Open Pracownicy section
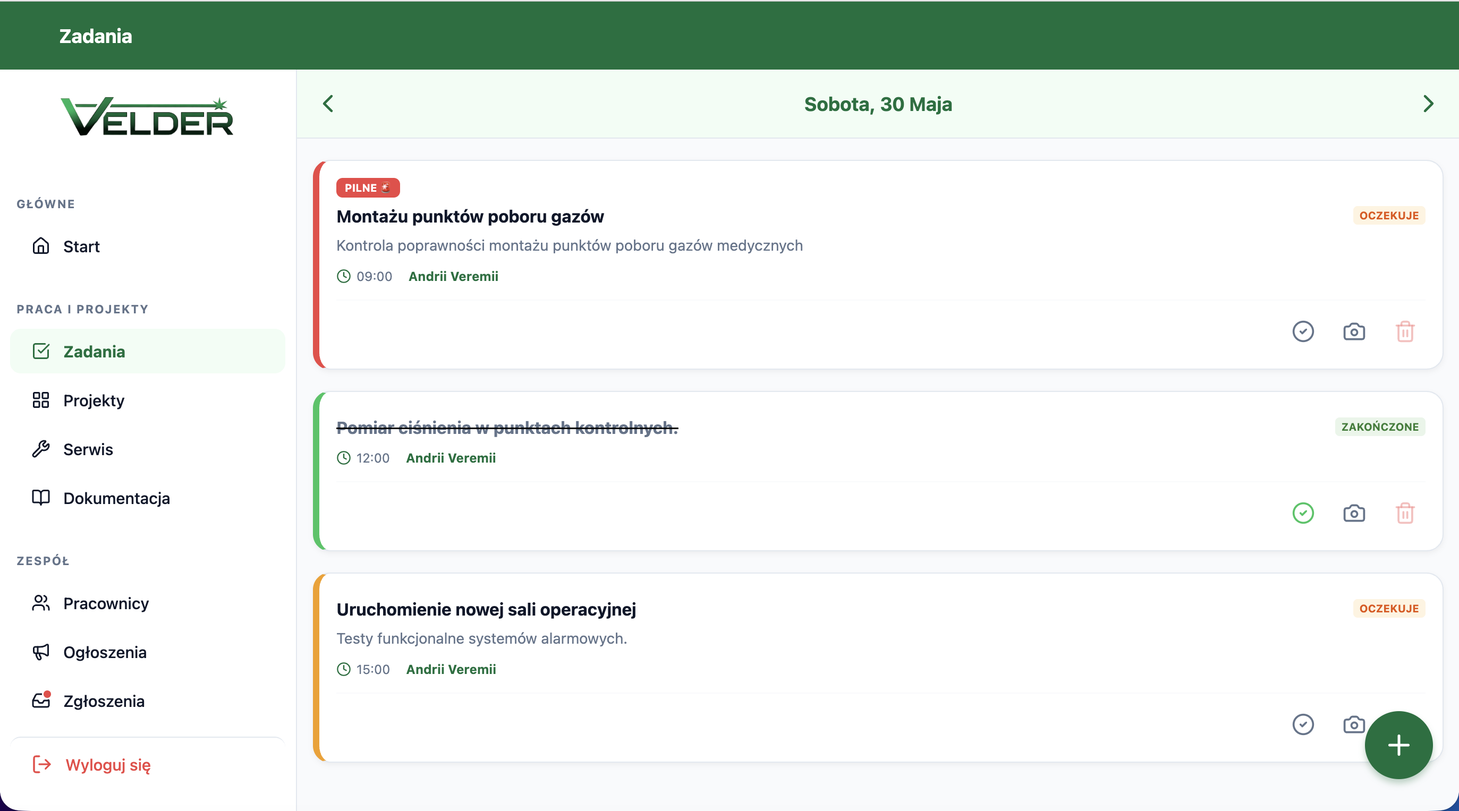This screenshot has width=1459, height=811. point(147,603)
